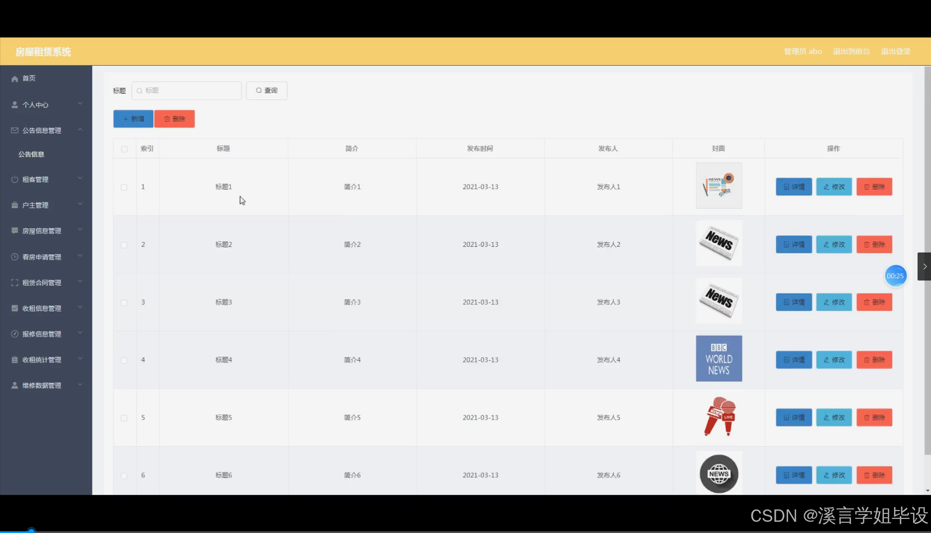Click 删除 for row 标题2
Screen dimensions: 931x533
874,245
